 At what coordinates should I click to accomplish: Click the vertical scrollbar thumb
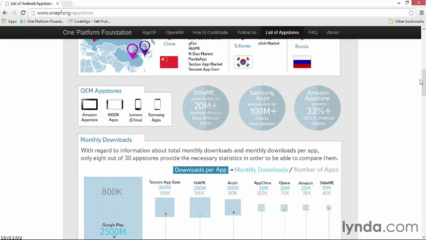coord(423,83)
